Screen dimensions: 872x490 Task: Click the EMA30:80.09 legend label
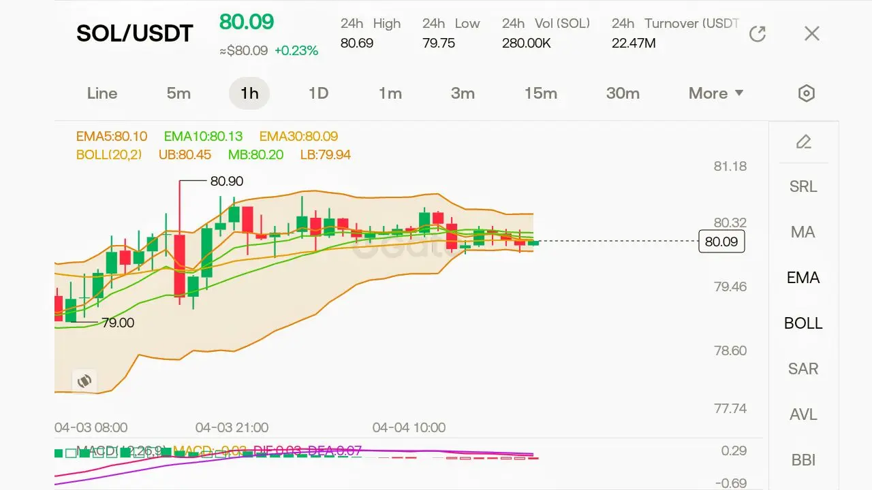pyautogui.click(x=298, y=137)
